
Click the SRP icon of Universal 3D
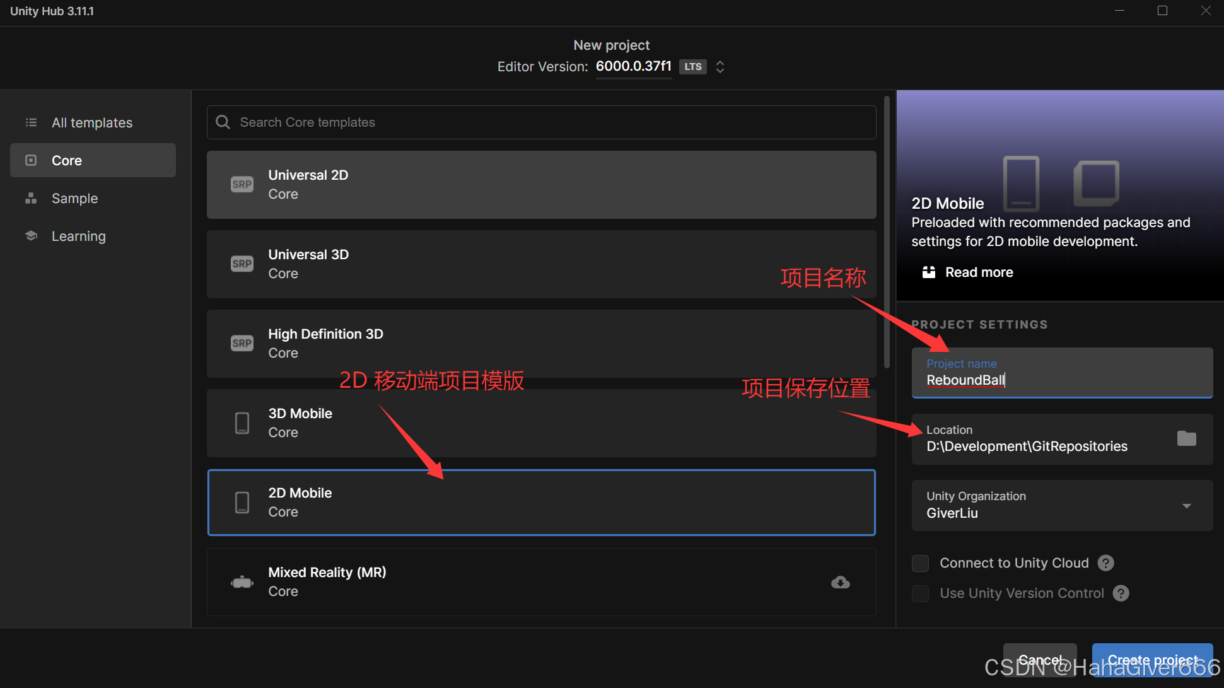[x=242, y=264]
